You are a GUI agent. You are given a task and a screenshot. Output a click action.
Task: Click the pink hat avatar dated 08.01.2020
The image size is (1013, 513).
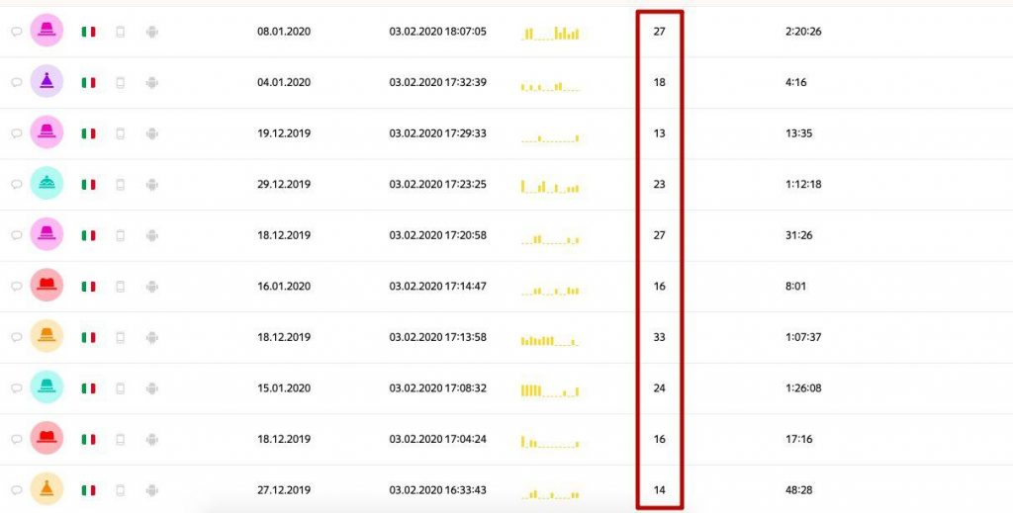pos(46,31)
